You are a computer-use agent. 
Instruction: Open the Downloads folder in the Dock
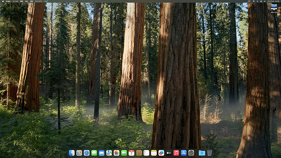pos(202,153)
